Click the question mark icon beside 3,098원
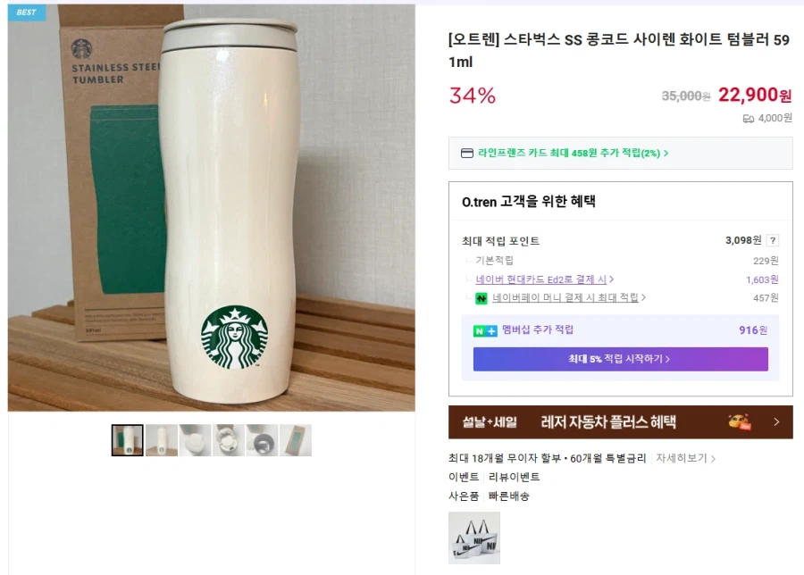Image resolution: width=804 pixels, height=575 pixels. pos(772,240)
